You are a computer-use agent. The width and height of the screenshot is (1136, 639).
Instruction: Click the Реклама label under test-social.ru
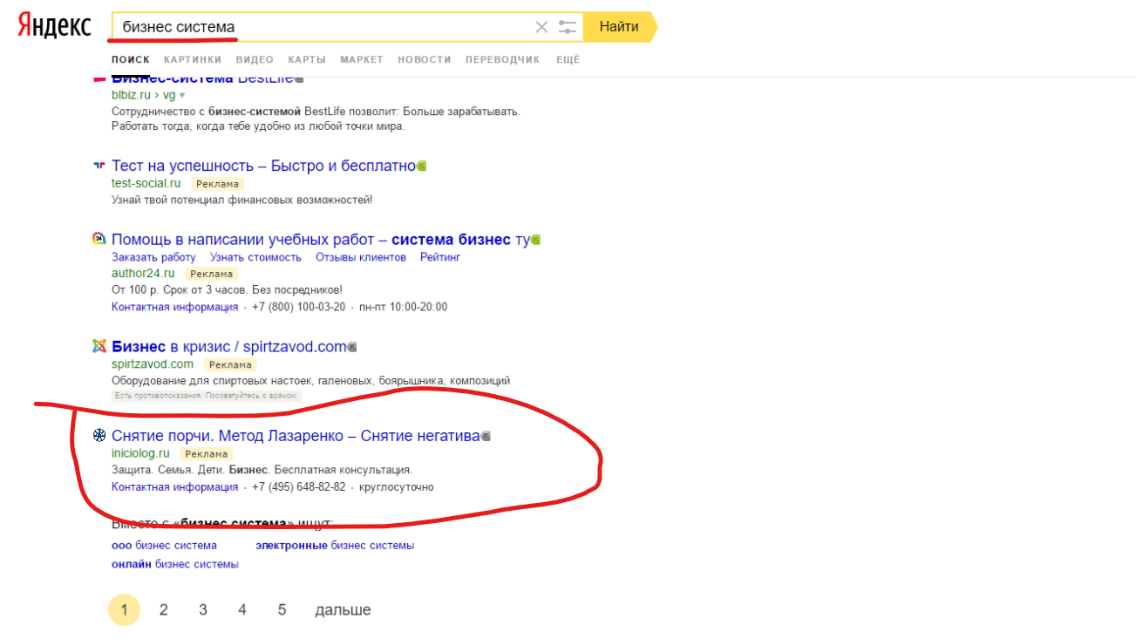click(217, 184)
